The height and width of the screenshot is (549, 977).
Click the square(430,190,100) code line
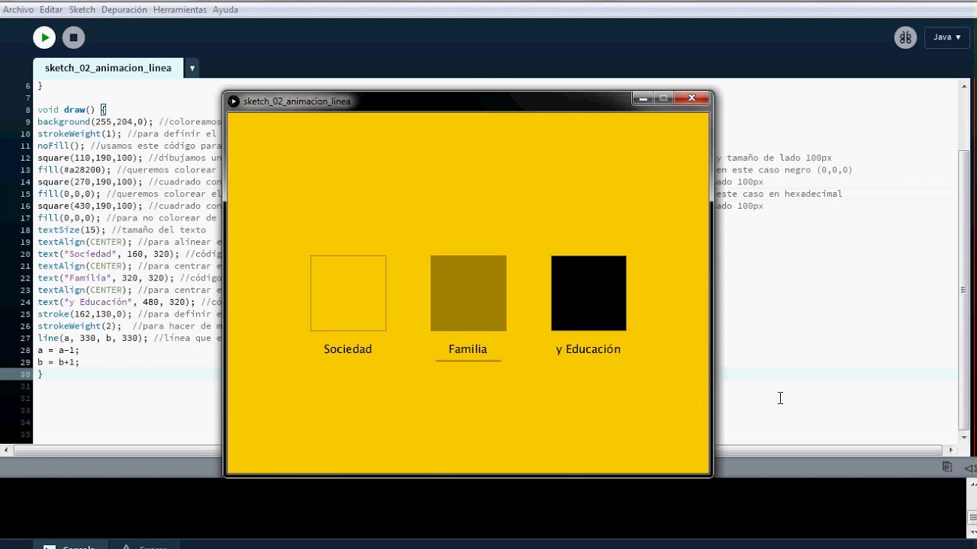pos(129,206)
